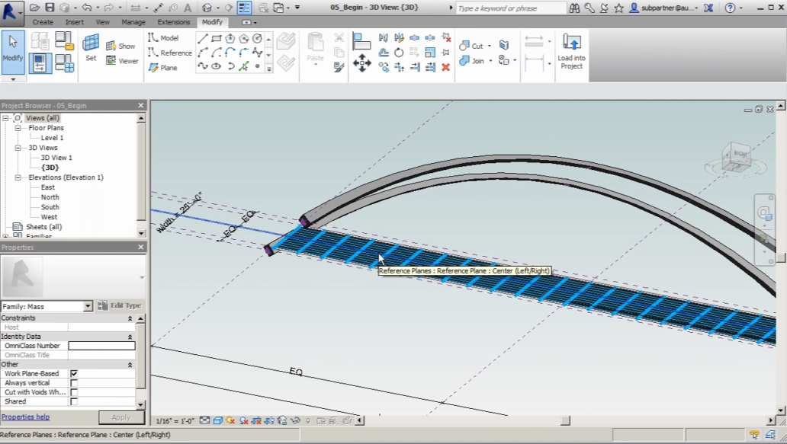Screen dimensions: 787x444
Task: Click the red Delete X icon
Action: pyautogui.click(x=445, y=67)
